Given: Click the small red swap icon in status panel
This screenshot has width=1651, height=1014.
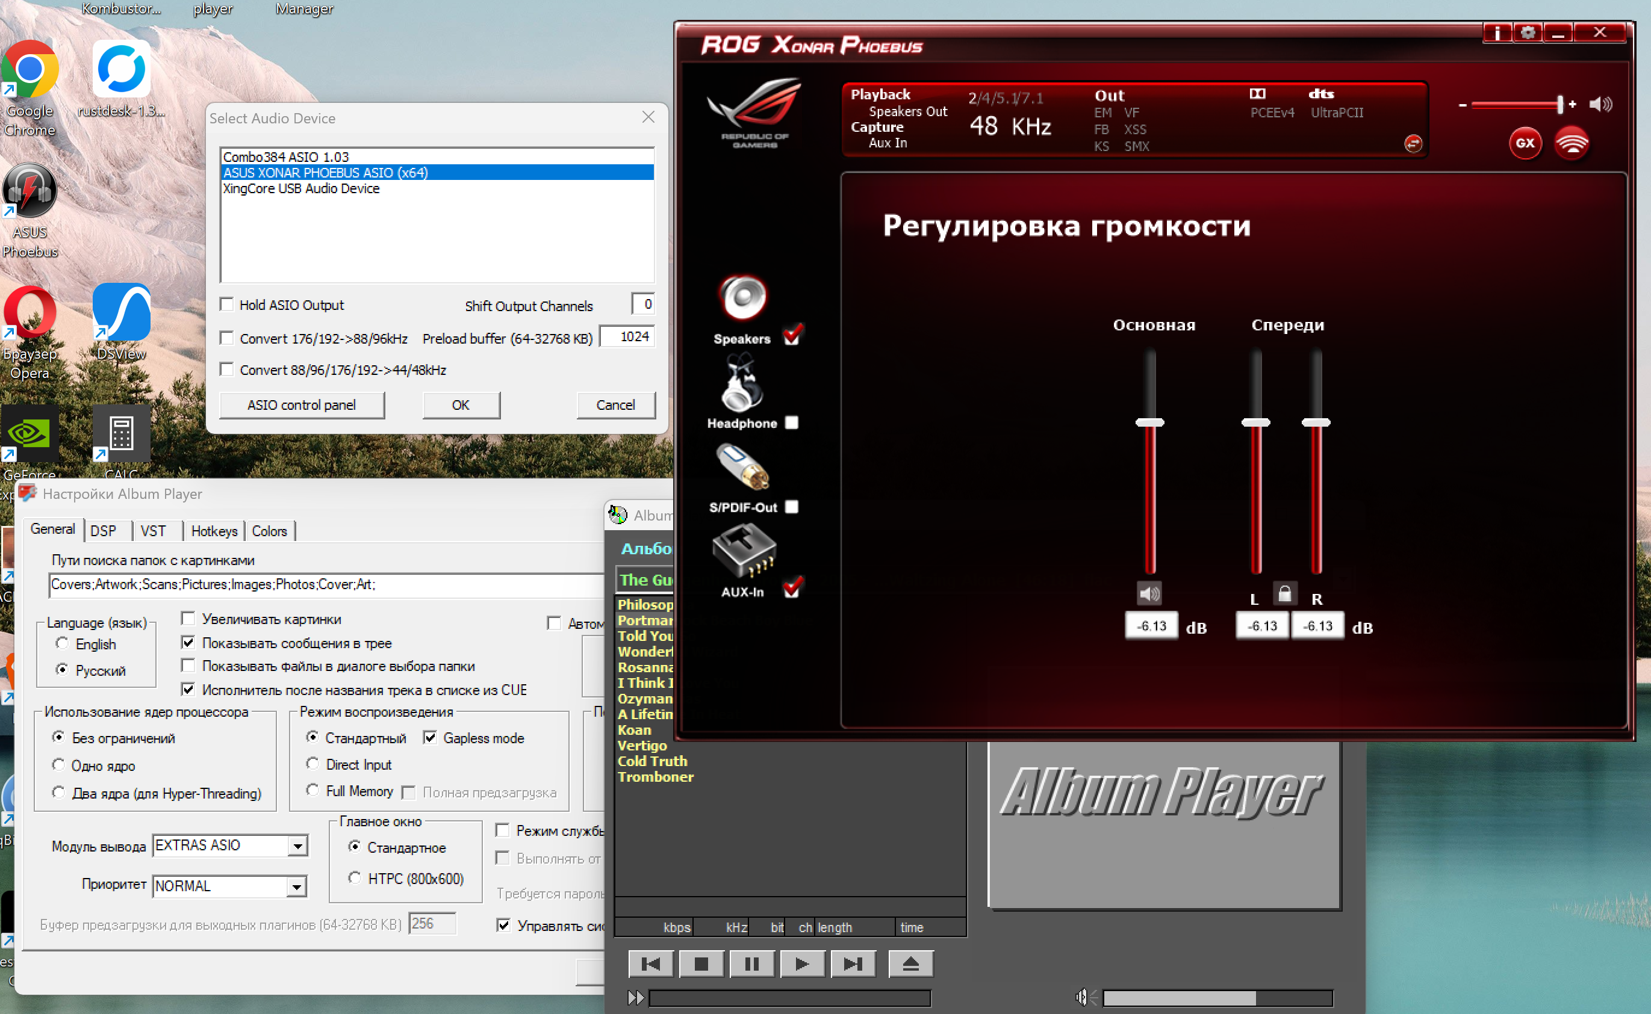Looking at the screenshot, I should pos(1413,143).
